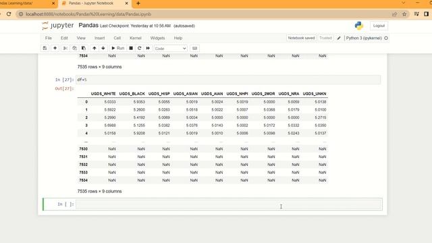432x243 pixels.
Task: Click the site information icon in the address bar
Action: tap(21, 14)
